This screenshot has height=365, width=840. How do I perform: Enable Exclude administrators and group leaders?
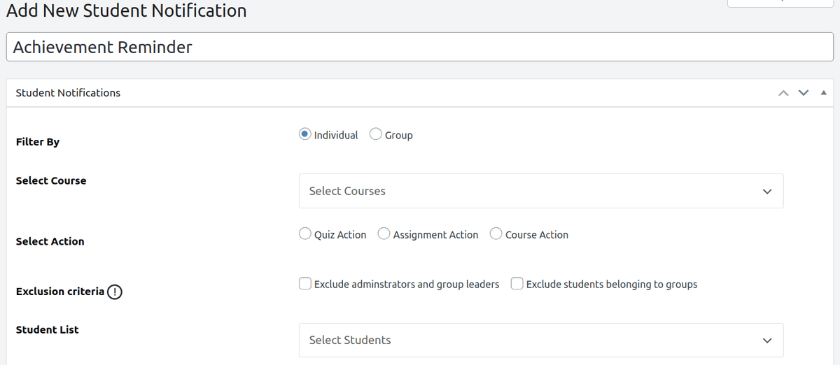pyautogui.click(x=305, y=284)
